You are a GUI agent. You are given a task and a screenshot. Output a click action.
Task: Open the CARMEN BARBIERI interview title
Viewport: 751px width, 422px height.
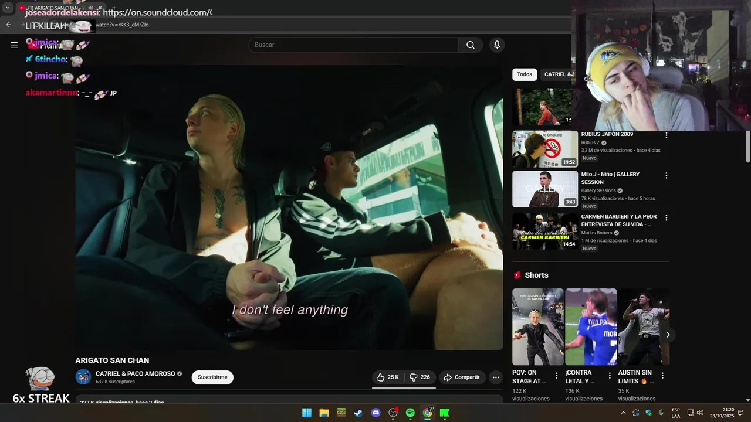click(619, 220)
